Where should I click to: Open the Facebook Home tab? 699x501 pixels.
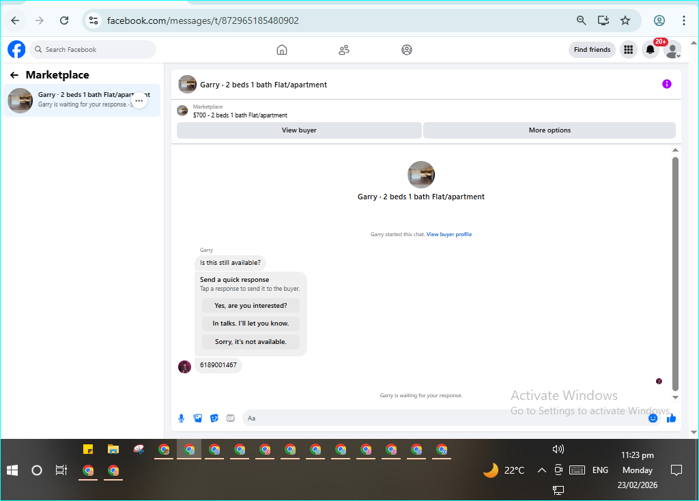pyautogui.click(x=282, y=49)
